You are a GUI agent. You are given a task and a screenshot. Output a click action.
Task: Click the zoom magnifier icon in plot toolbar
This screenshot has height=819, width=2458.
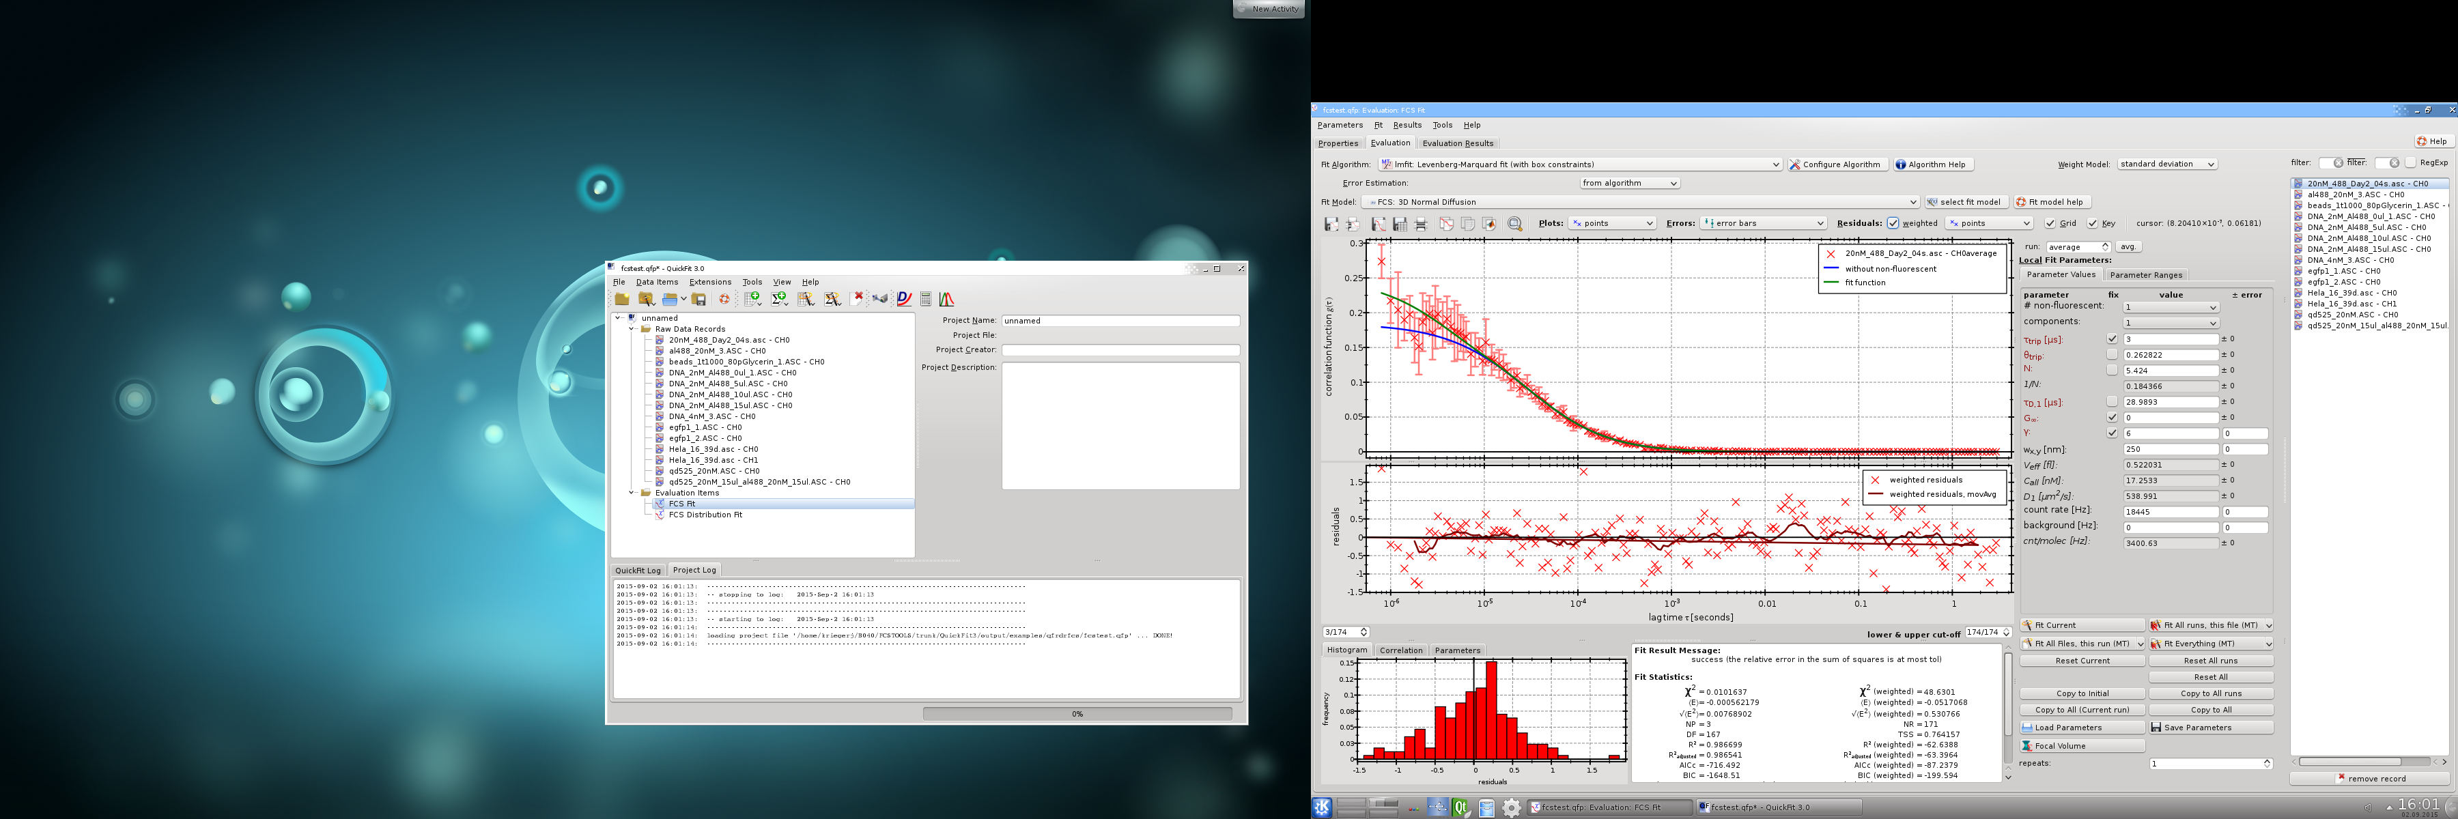click(x=1514, y=224)
